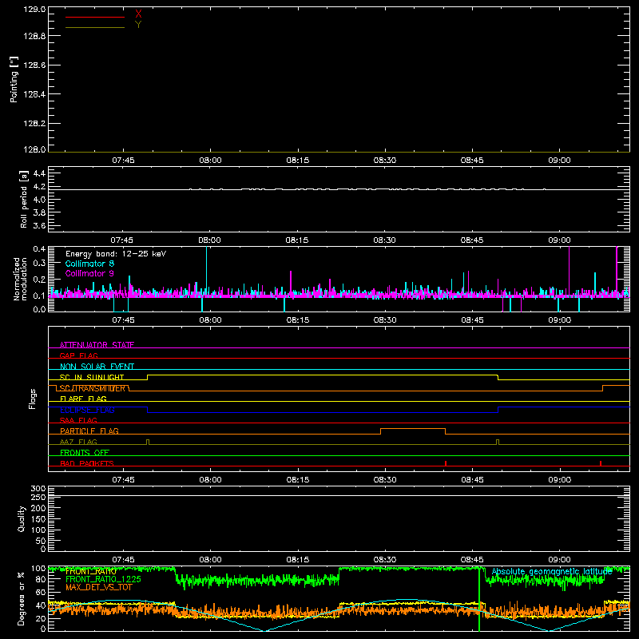
Task: Click the ATTENUATOR_STATE flag label
Action: [97, 345]
